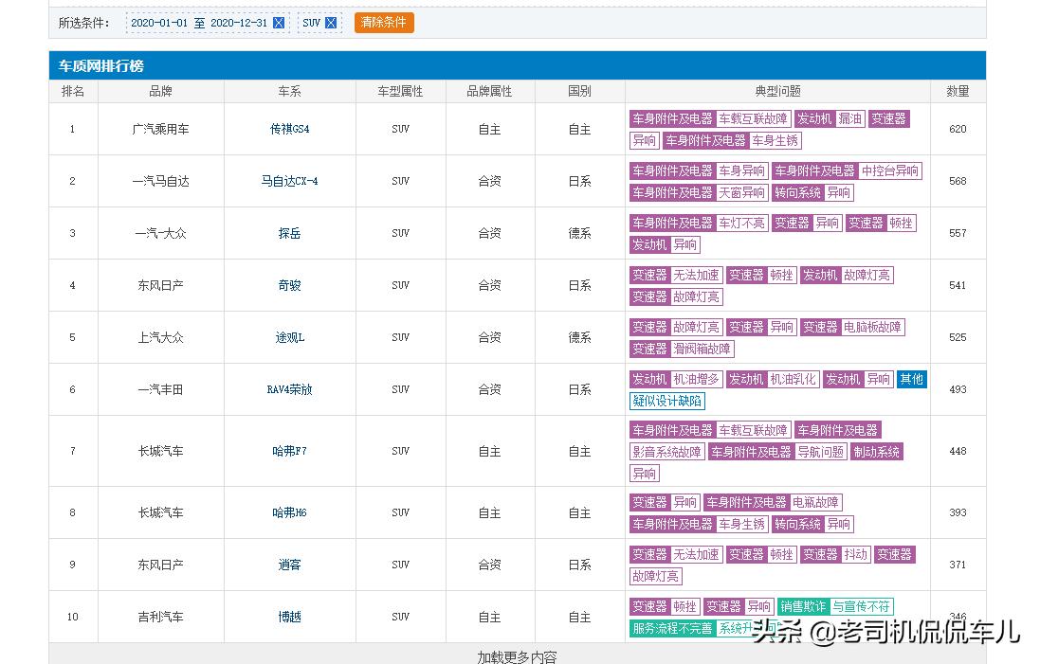Click the 中控台异响 problem tag
This screenshot has width=1040, height=664.
889,170
